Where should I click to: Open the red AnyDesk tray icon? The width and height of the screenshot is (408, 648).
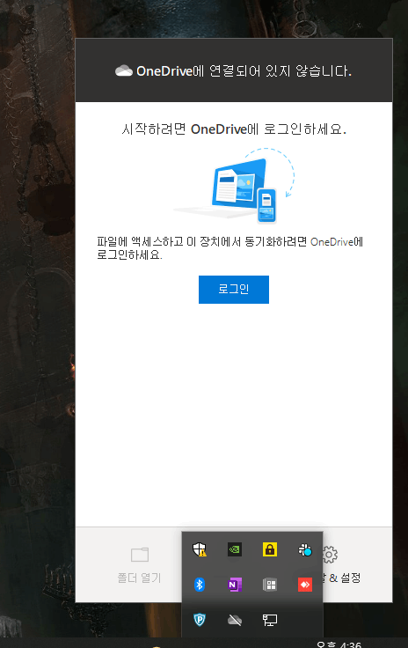[x=305, y=585]
